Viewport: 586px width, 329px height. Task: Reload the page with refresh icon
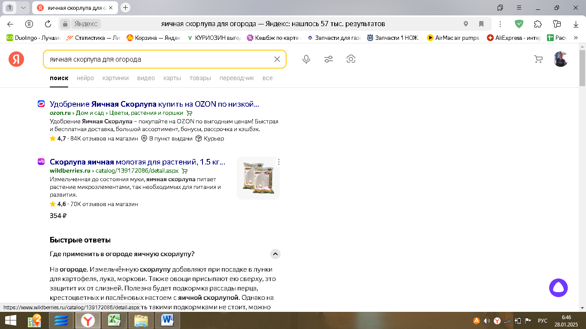coord(48,24)
